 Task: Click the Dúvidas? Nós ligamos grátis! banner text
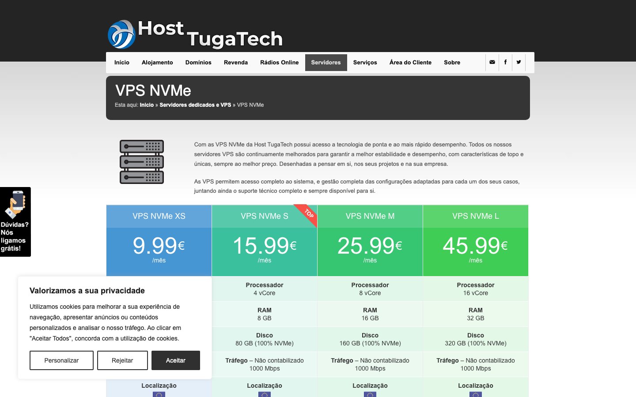(x=15, y=236)
